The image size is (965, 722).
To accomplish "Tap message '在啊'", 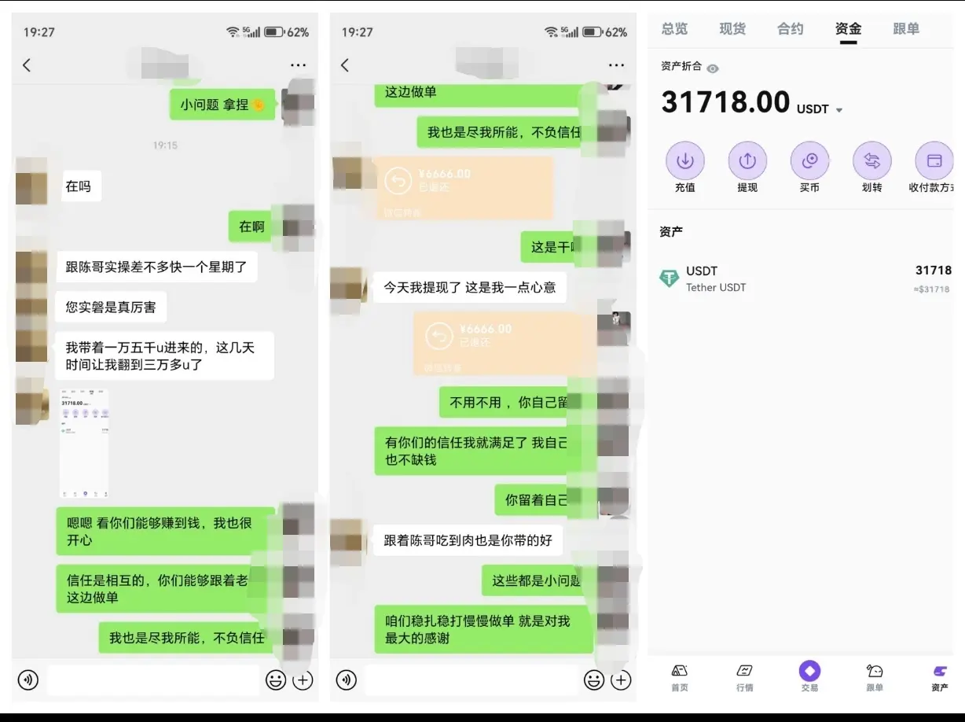I will point(252,227).
